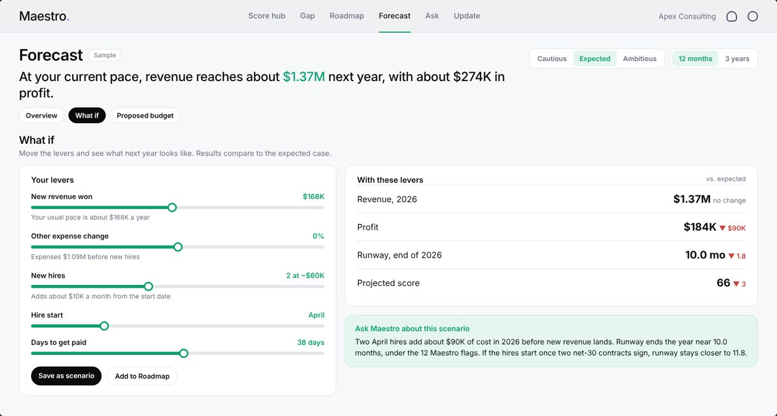Viewport: 777px width, 416px height.
Task: Click the Maestro logo
Action: pyautogui.click(x=44, y=16)
